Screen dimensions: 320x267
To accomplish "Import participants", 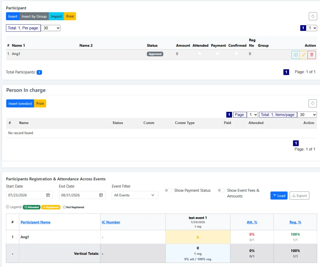I will click(57, 16).
